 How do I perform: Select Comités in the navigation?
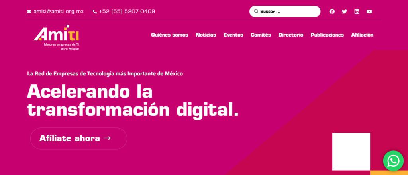coord(261,35)
